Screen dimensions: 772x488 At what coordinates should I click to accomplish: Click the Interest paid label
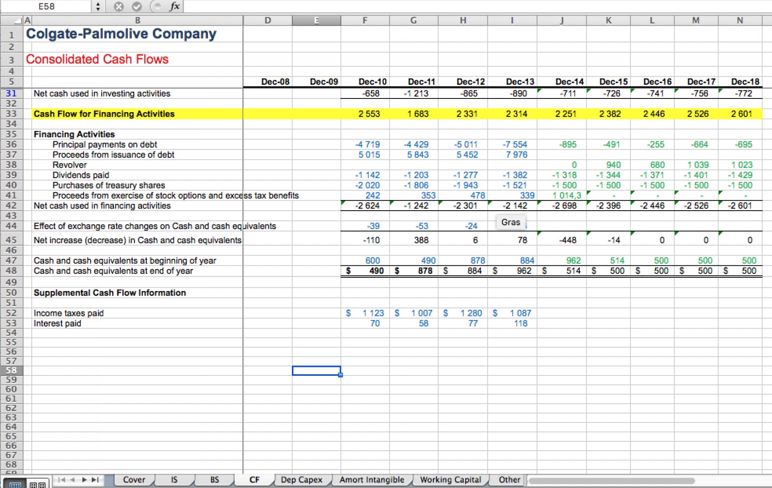click(57, 324)
